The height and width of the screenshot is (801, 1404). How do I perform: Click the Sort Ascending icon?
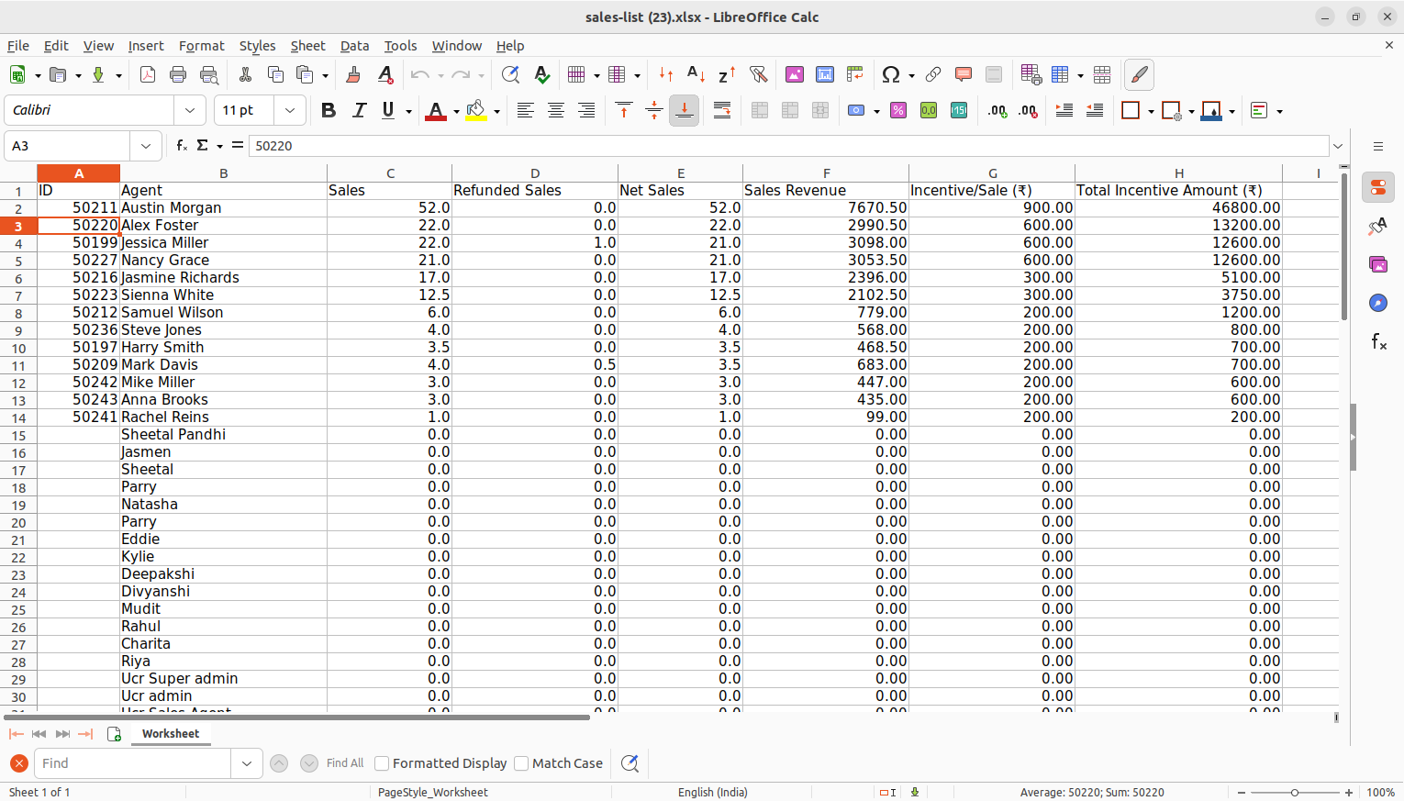(696, 75)
